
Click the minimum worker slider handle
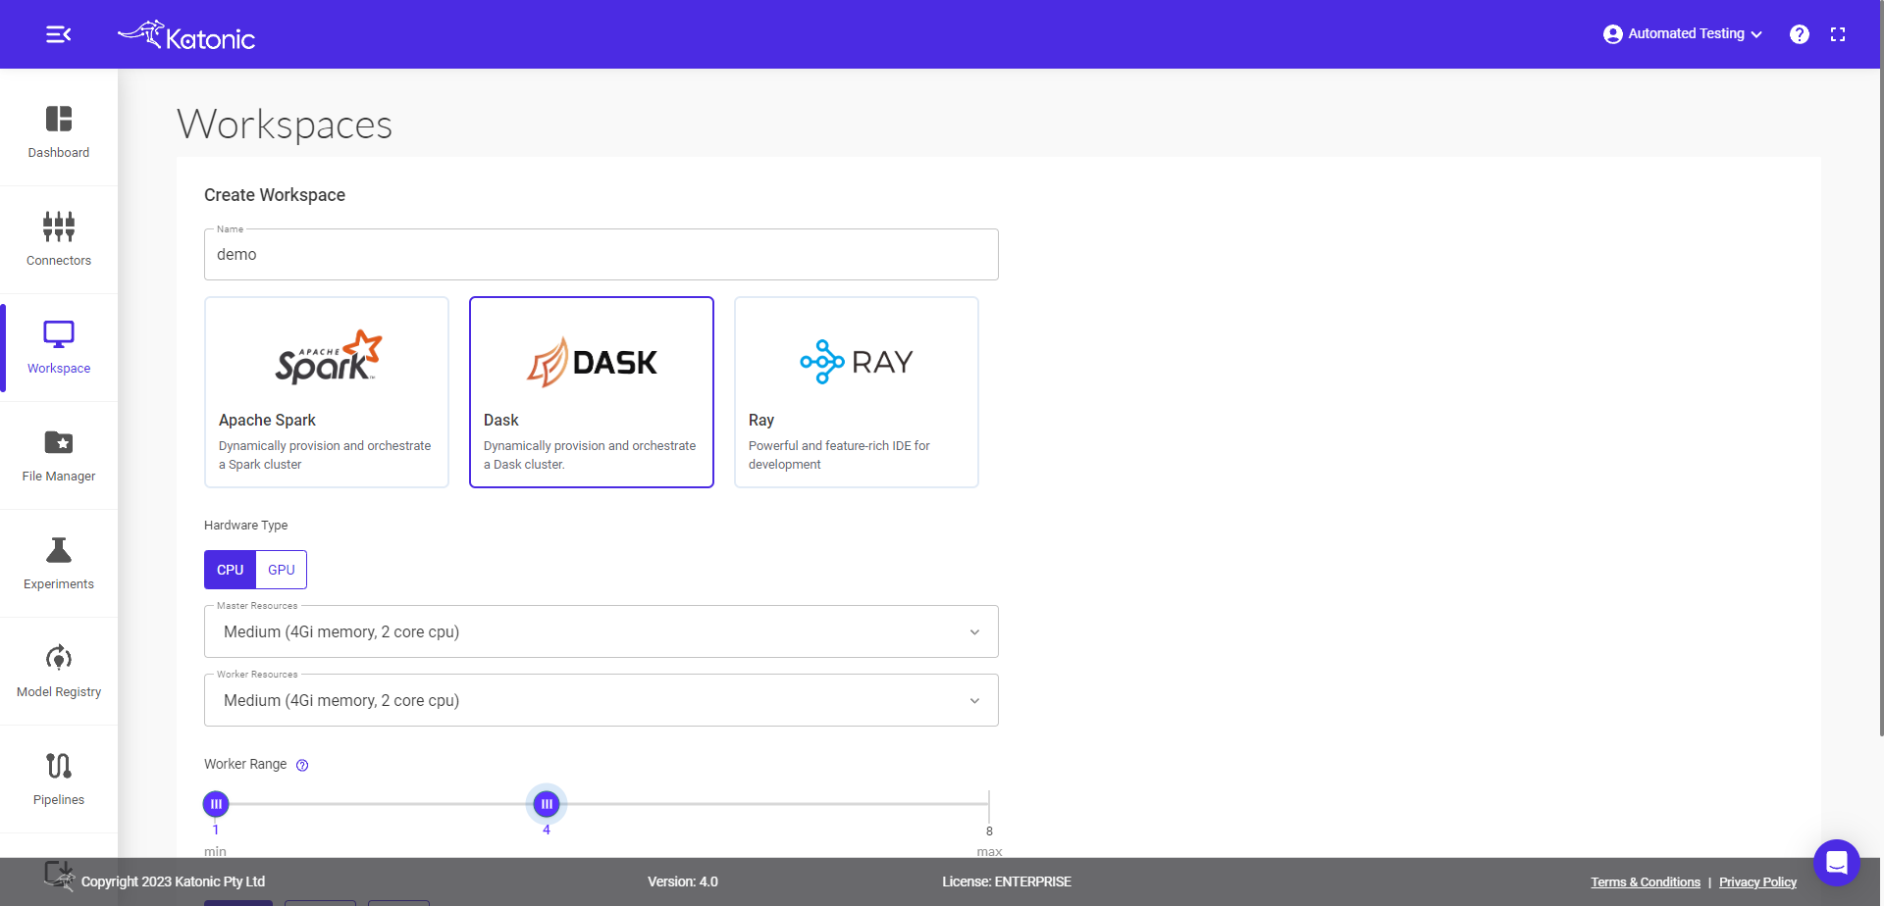tap(216, 804)
